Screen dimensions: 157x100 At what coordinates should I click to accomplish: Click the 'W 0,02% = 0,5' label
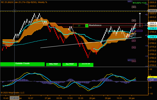(139, 3)
